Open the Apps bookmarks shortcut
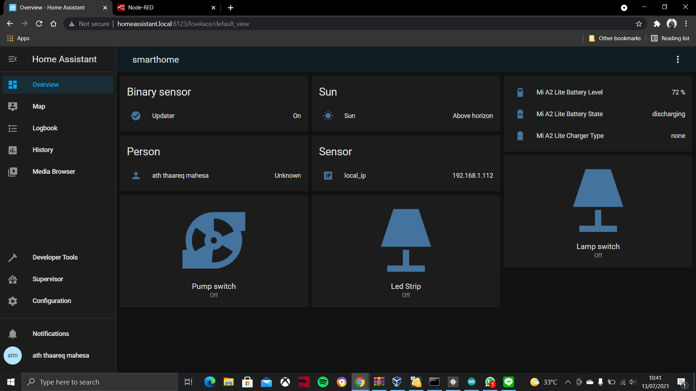 click(18, 38)
